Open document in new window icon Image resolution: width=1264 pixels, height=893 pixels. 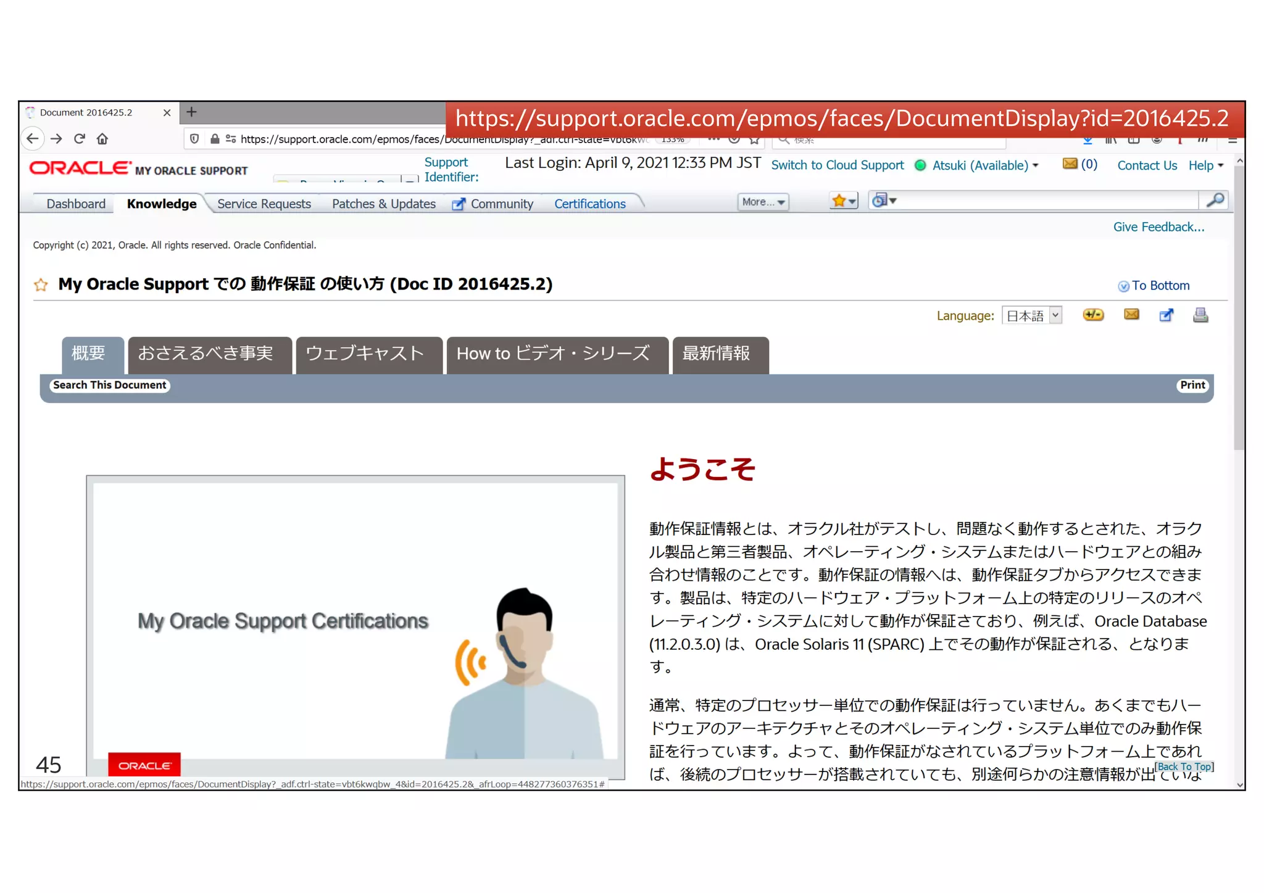pyautogui.click(x=1166, y=315)
